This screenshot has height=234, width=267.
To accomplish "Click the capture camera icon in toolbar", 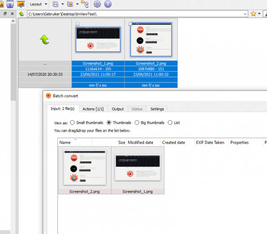I will pos(10,4).
